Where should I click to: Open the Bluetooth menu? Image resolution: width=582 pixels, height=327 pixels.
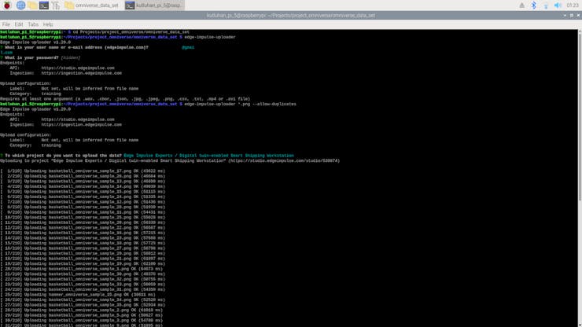click(x=533, y=6)
